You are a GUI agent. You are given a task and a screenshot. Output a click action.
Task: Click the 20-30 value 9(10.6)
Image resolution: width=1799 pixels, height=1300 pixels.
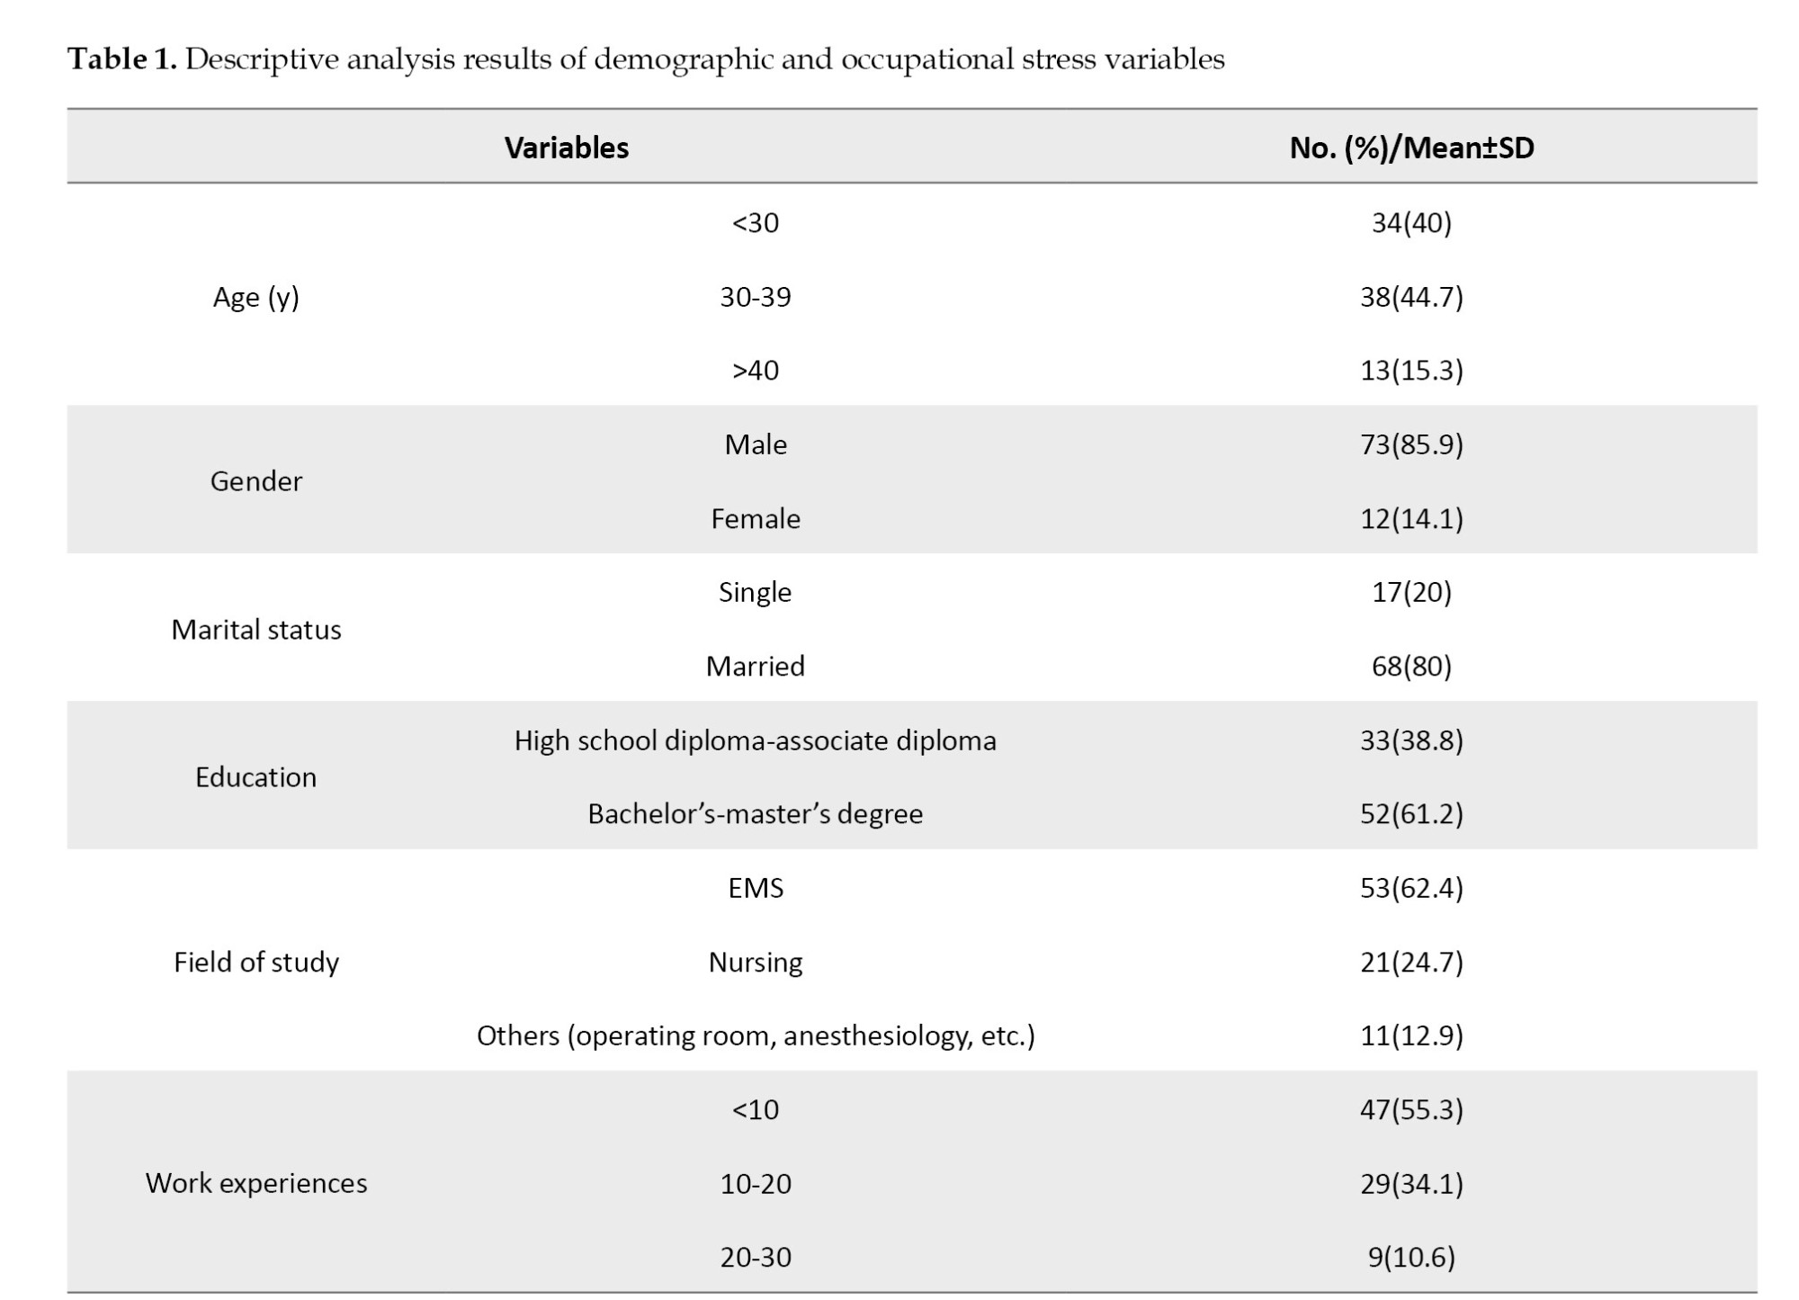(1411, 1257)
